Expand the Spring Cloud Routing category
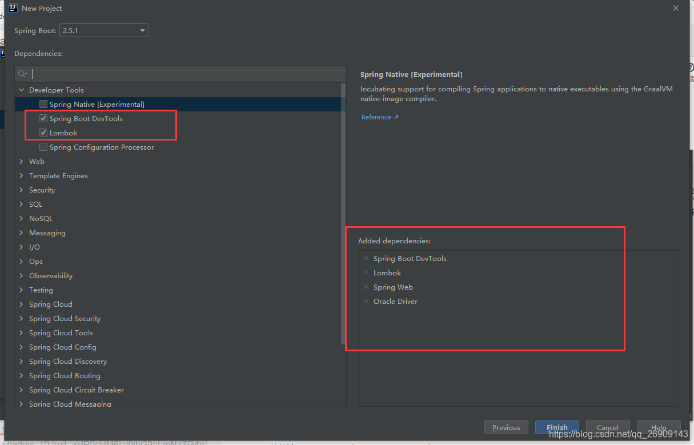 pos(22,375)
